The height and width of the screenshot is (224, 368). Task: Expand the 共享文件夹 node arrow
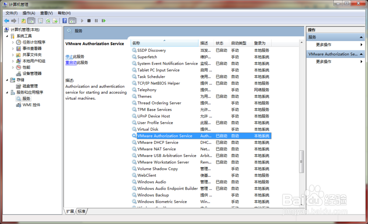tap(13, 55)
